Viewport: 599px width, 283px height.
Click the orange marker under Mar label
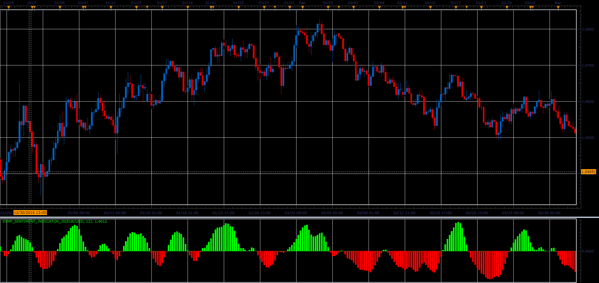pos(558,8)
